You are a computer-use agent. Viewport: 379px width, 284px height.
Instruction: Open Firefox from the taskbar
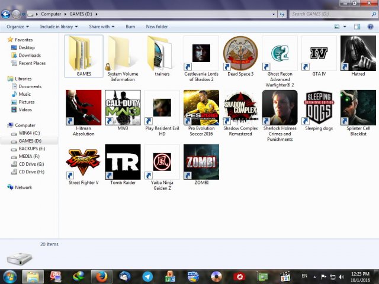point(101,276)
